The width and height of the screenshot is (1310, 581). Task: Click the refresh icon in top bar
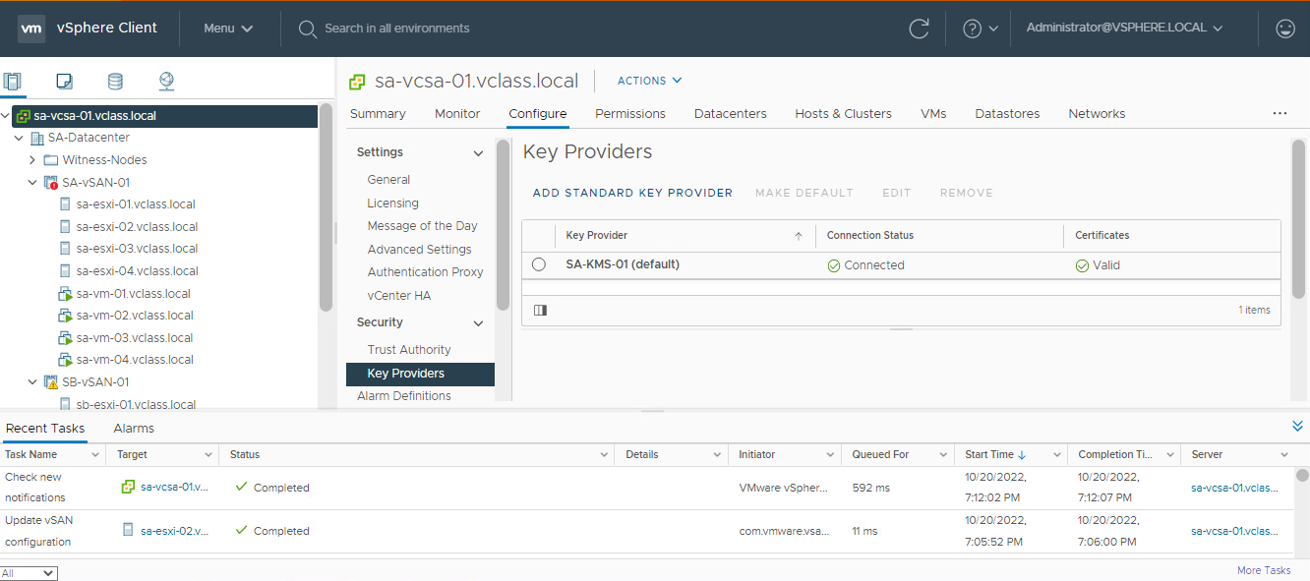pyautogui.click(x=920, y=29)
